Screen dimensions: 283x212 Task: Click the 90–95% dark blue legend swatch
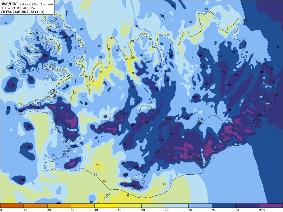pyautogui.click(x=224, y=206)
